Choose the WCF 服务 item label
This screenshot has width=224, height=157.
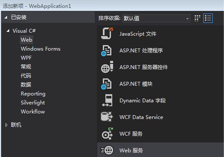point(131,134)
